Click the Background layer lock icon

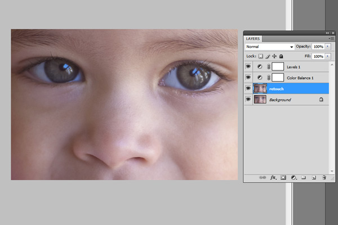[321, 99]
